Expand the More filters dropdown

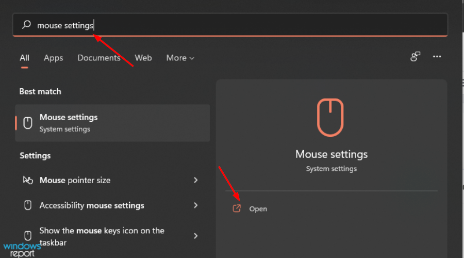180,58
